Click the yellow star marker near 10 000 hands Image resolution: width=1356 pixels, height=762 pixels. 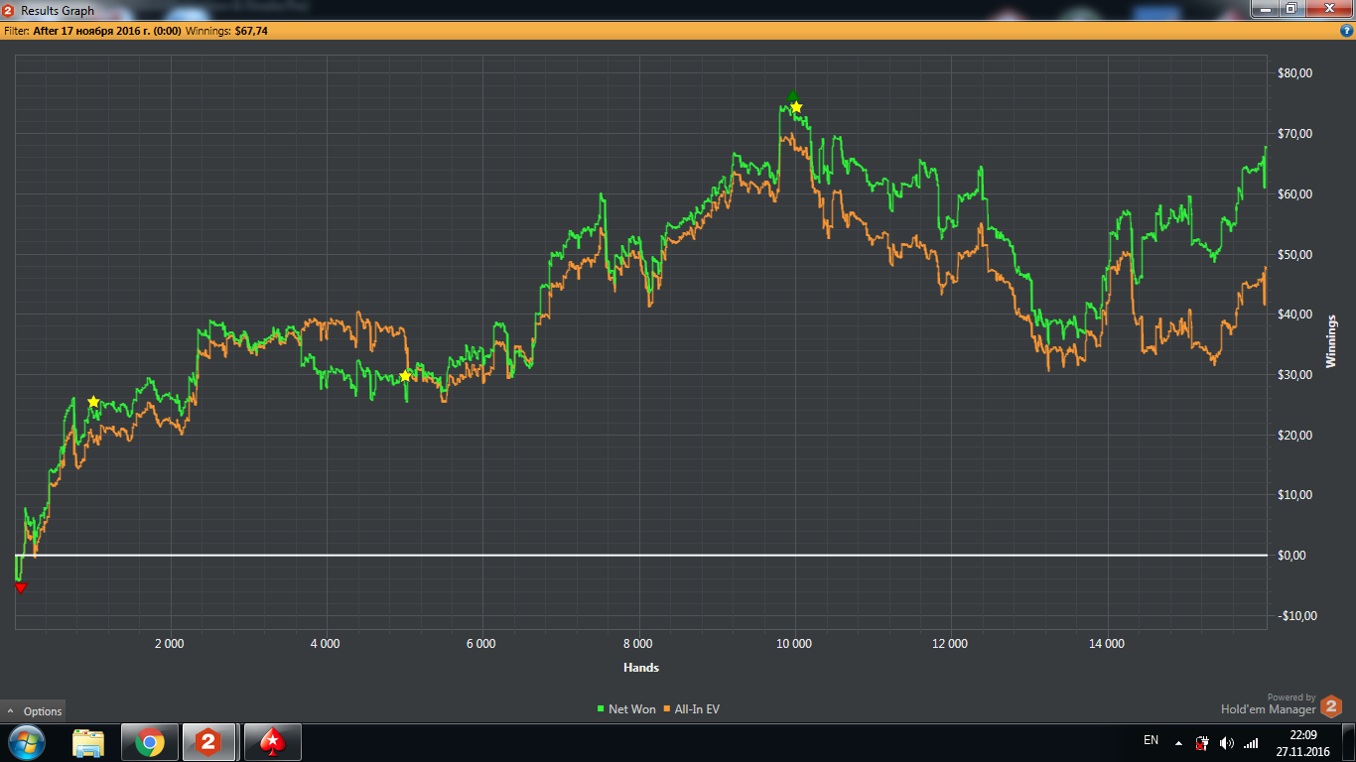796,107
